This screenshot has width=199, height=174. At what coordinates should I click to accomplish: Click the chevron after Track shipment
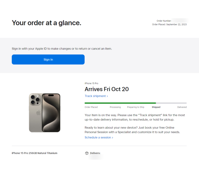point(107,96)
